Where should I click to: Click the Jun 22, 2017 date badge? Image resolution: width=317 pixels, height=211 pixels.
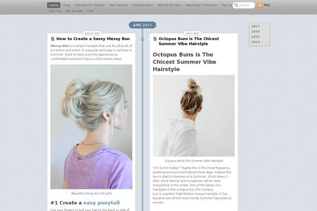click(x=92, y=33)
